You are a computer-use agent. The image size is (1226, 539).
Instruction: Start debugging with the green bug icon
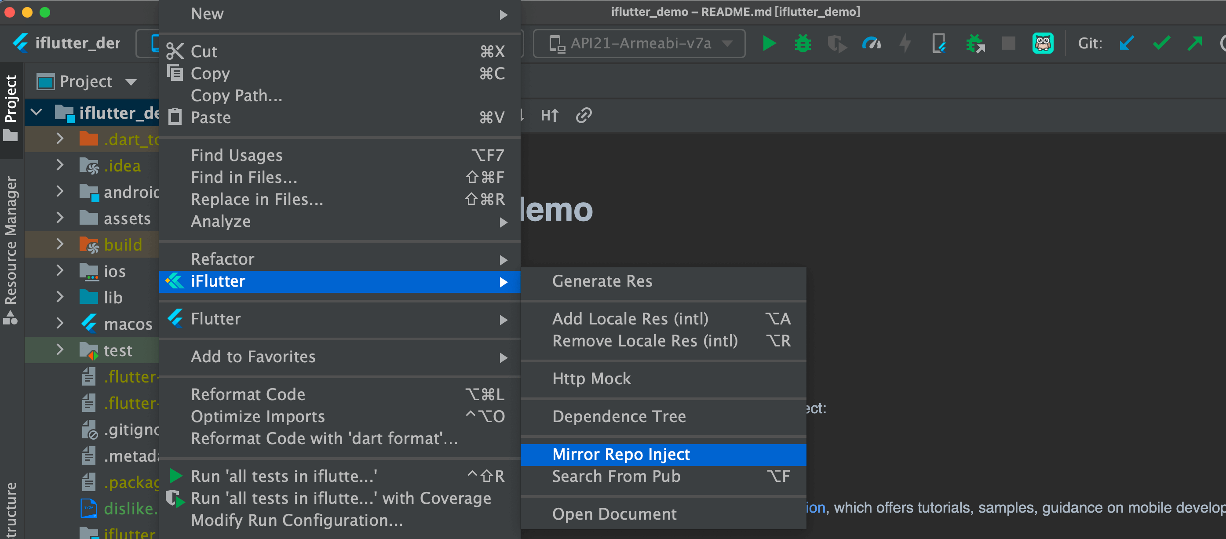[x=803, y=43]
